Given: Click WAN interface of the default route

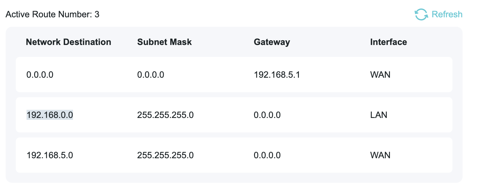Looking at the screenshot, I should [x=380, y=75].
